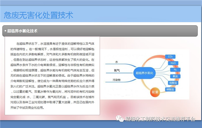Click the last text line 开始了中试及商业化应用
Image resolution: width=202 pixels, height=128 pixels.
[27, 107]
